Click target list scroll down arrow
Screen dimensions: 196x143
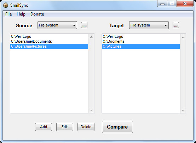pos(183,110)
